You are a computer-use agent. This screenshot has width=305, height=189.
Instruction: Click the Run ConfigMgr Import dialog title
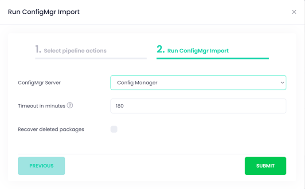(44, 12)
